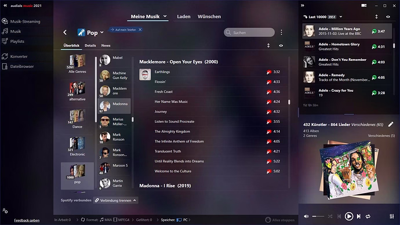
Task: Expand the Gefiltert status arrow
Action: 158,220
